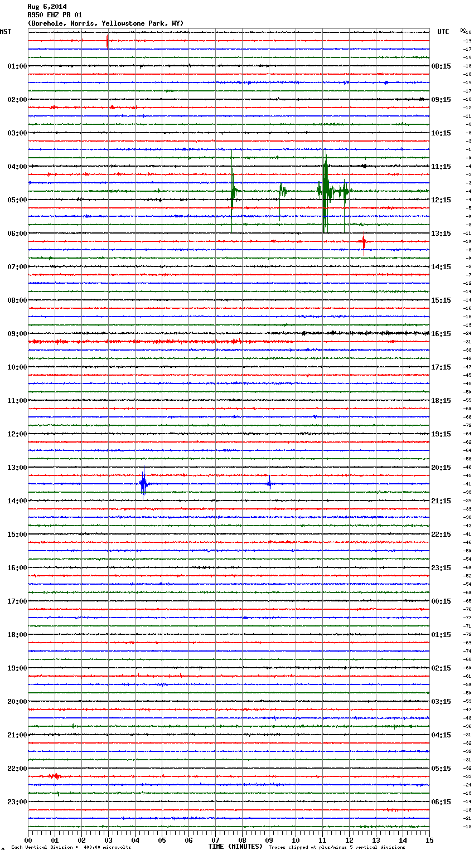Image resolution: width=474 pixels, height=855 pixels.
Task: Click the red spike near minute 3 at top
Action: pos(108,41)
